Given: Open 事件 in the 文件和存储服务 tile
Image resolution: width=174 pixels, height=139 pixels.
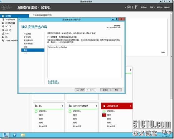Looking at the screenshot, I should pyautogui.click(x=75, y=115).
